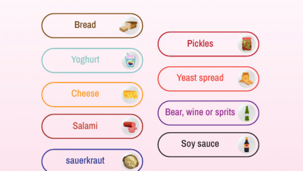303x171 pixels.
Task: Click the "Soy sauce" label
Action: pos(200,144)
